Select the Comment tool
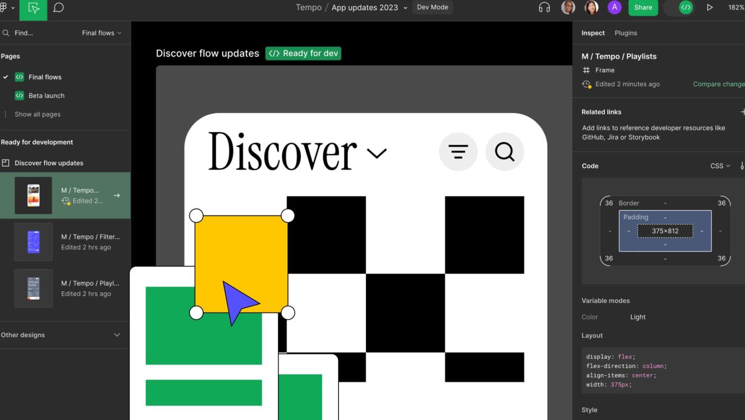Image resolution: width=745 pixels, height=420 pixels. 58,8
